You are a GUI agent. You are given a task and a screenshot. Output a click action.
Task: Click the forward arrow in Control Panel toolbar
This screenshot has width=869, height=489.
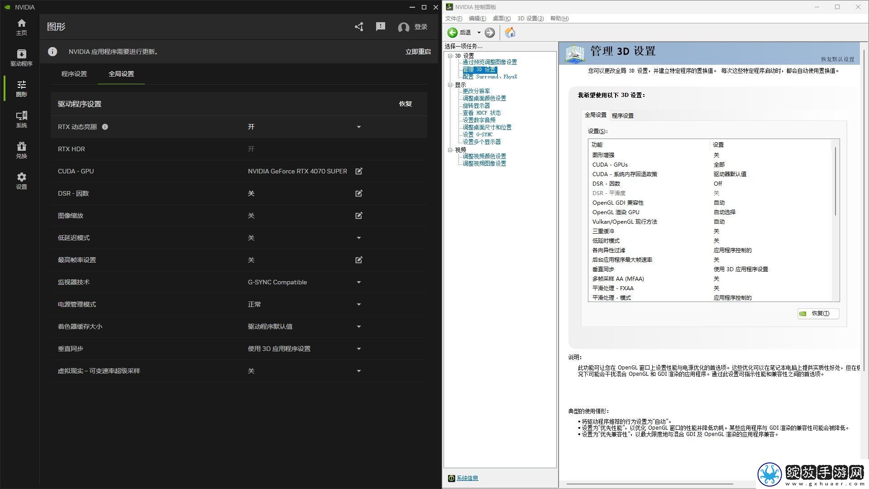pyautogui.click(x=490, y=33)
